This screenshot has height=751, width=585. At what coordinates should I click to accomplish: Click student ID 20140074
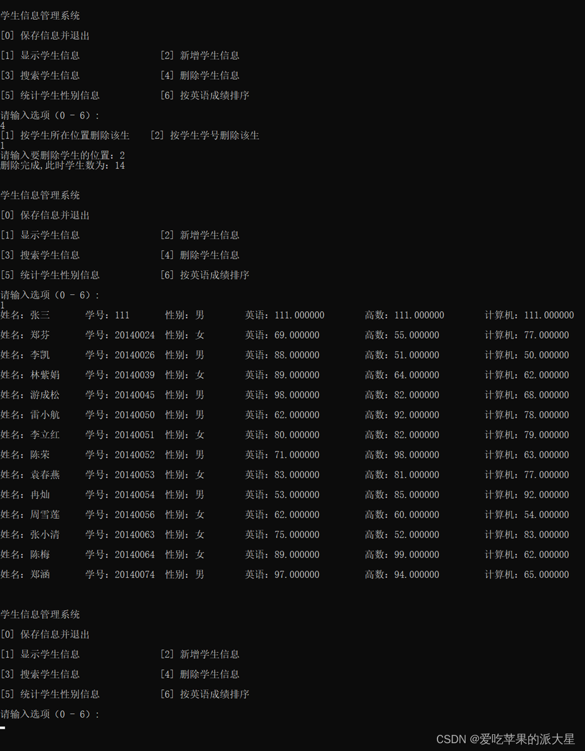135,575
